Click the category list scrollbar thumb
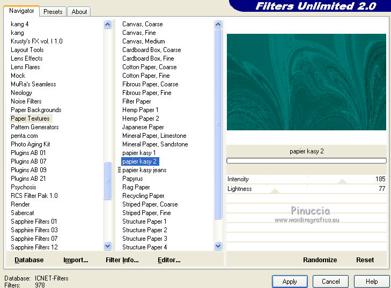Image resolution: width=391 pixels, height=288 pixels. pos(108,181)
